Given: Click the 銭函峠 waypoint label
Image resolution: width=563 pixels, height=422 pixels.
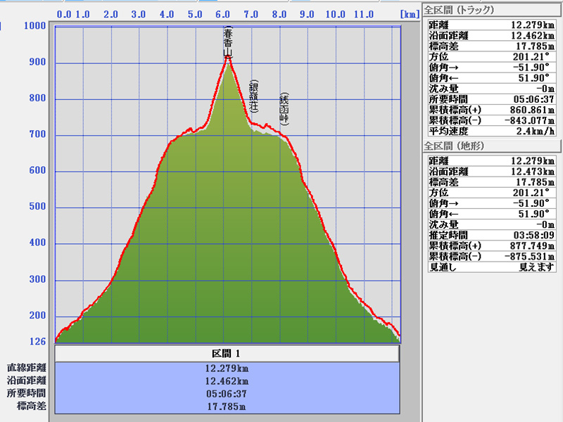Looking at the screenshot, I should point(284,109).
